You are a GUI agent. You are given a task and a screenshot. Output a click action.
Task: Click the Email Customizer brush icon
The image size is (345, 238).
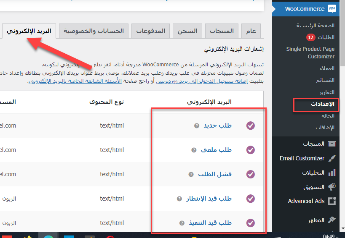(x=332, y=158)
